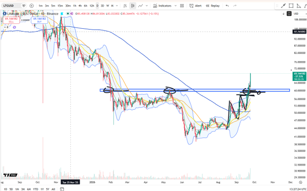Select the 3m timeframe

(47, 6)
